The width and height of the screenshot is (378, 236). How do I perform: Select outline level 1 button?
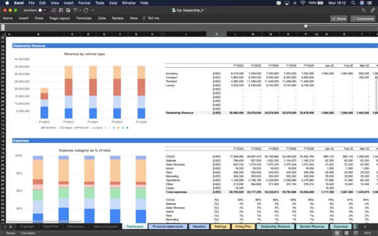pos(3,26)
